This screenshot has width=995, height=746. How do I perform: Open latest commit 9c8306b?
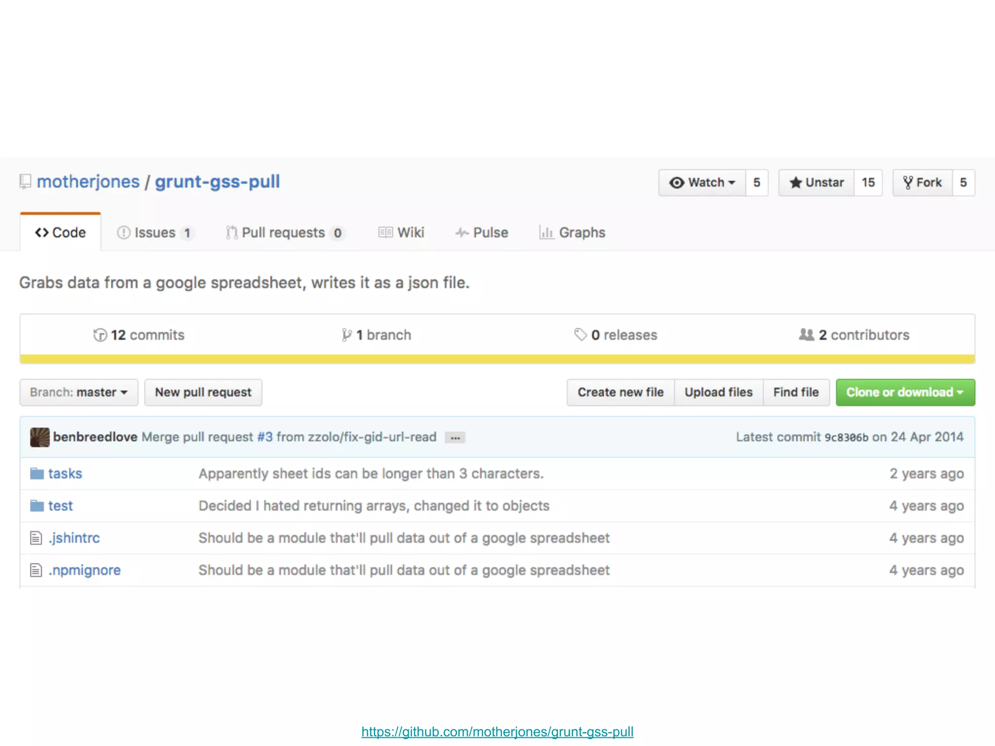tap(846, 438)
